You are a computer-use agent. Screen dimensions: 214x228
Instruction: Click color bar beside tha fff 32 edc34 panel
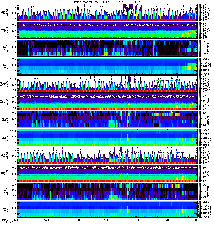point(200,12)
